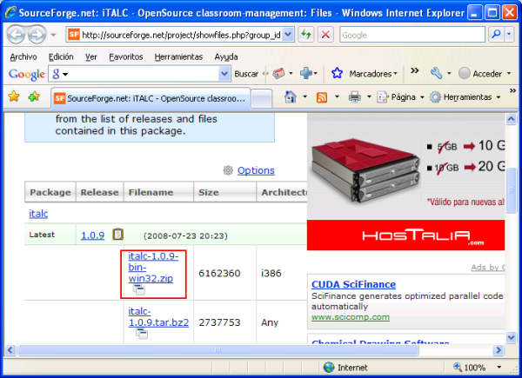Click the Add to Favorites icon
The height and width of the screenshot is (378, 522).
pos(33,96)
